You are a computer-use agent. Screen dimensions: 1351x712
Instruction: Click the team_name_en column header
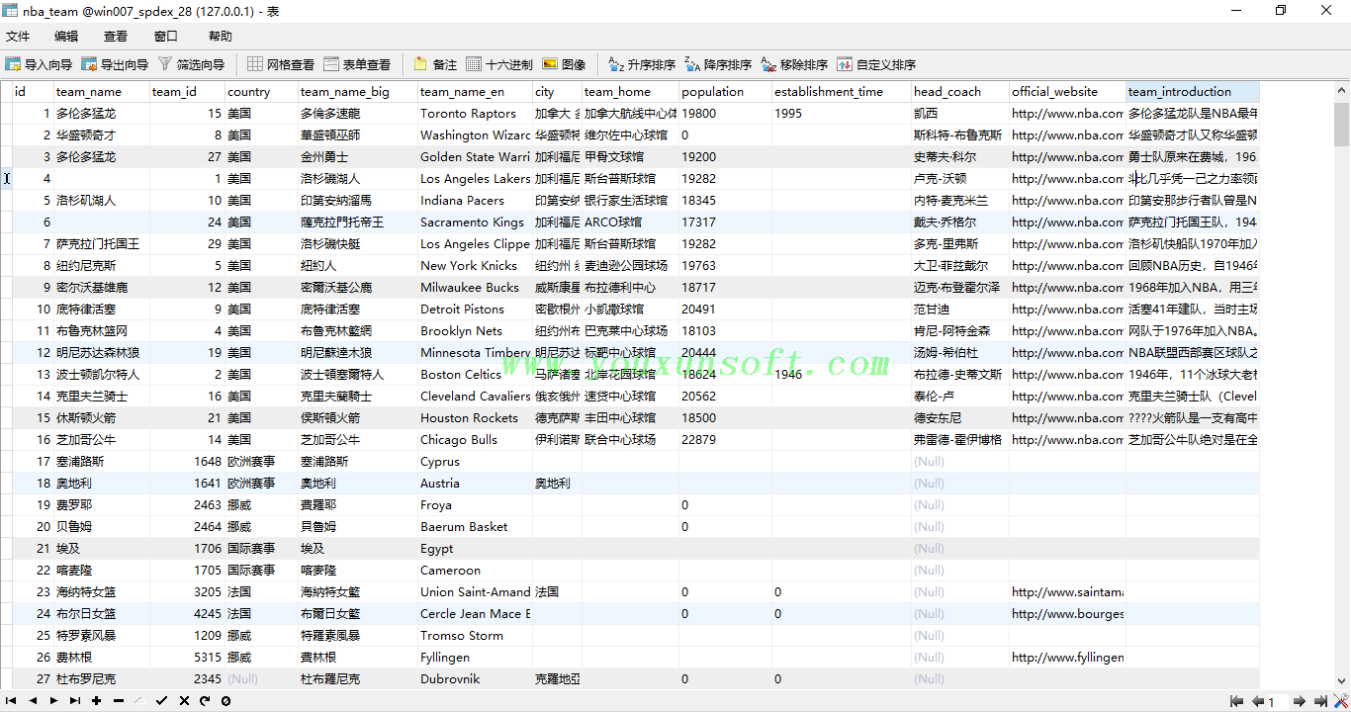[475, 92]
